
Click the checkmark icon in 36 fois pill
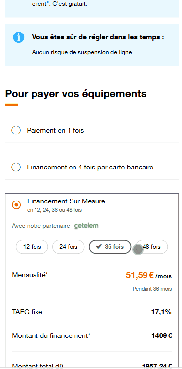point(99,247)
